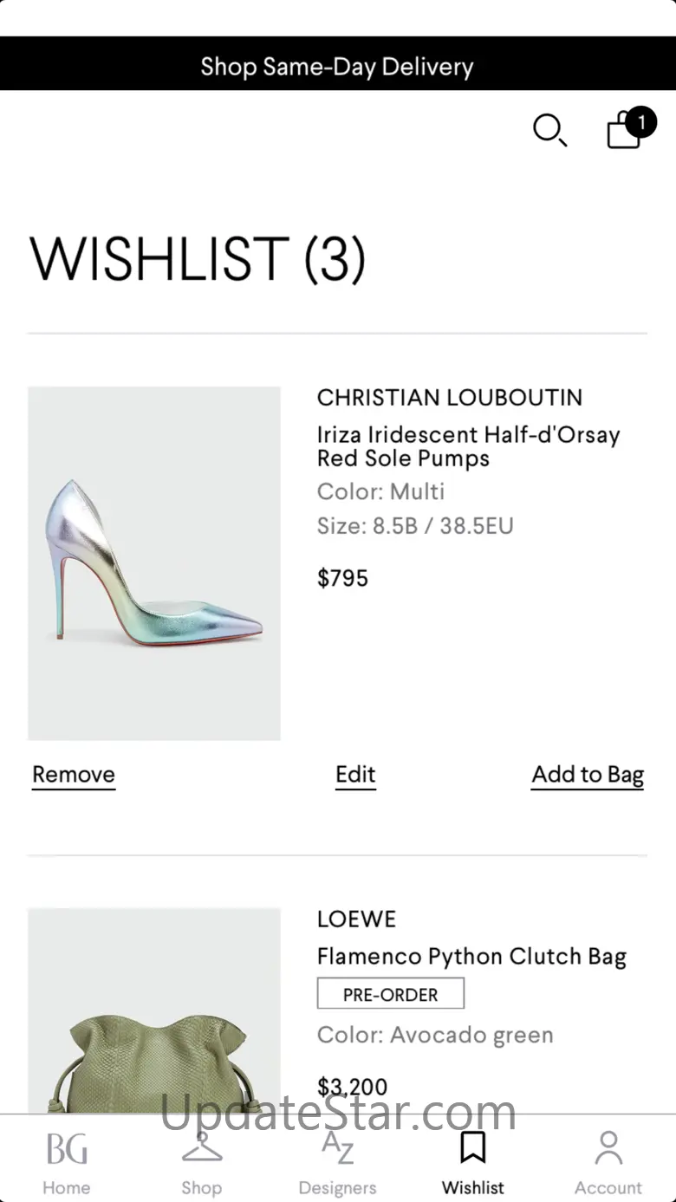
Task: Open the shopping bag icon
Action: tap(626, 130)
